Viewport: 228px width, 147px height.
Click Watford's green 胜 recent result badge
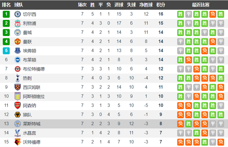[x=204, y=142]
